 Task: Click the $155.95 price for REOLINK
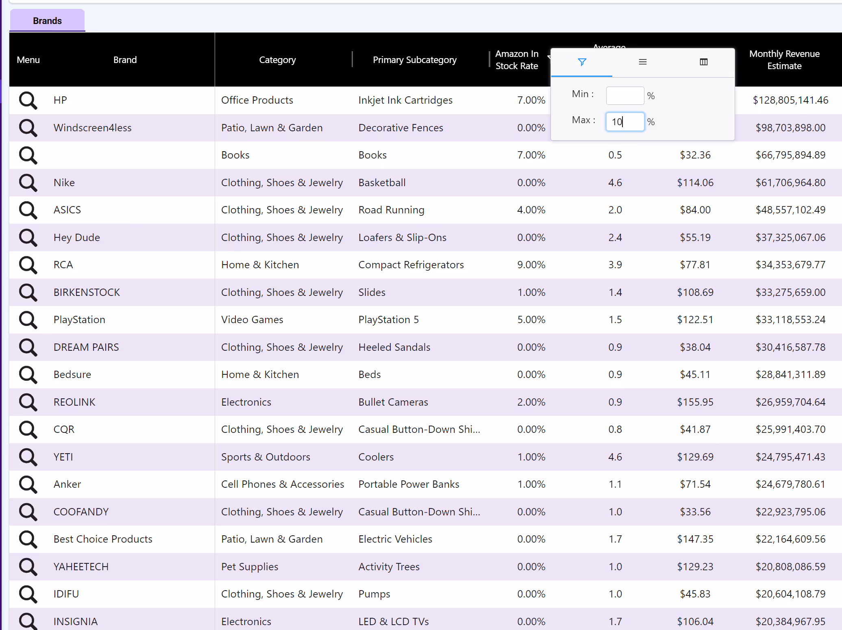(x=695, y=402)
